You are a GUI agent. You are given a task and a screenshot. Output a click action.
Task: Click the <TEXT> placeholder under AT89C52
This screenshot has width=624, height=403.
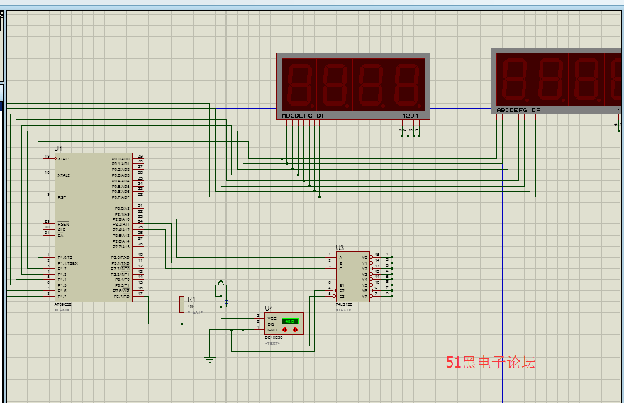click(x=62, y=310)
